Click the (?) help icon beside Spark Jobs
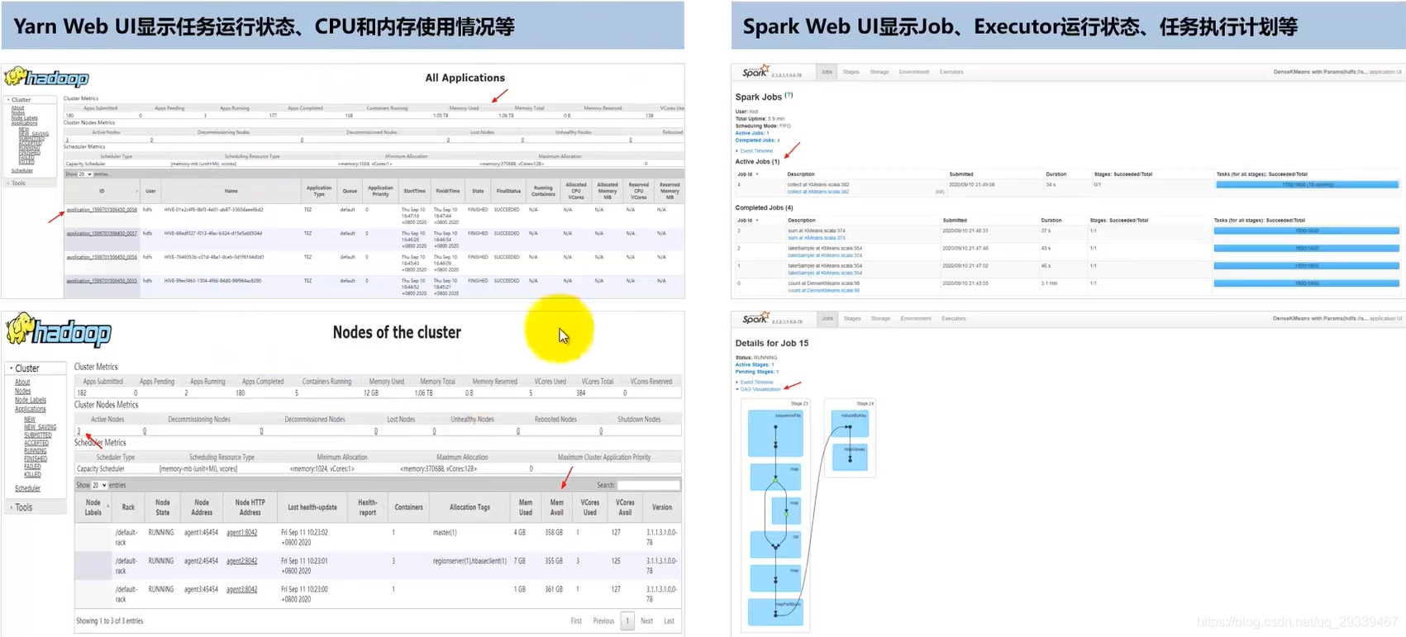This screenshot has height=637, width=1406. pos(789,95)
